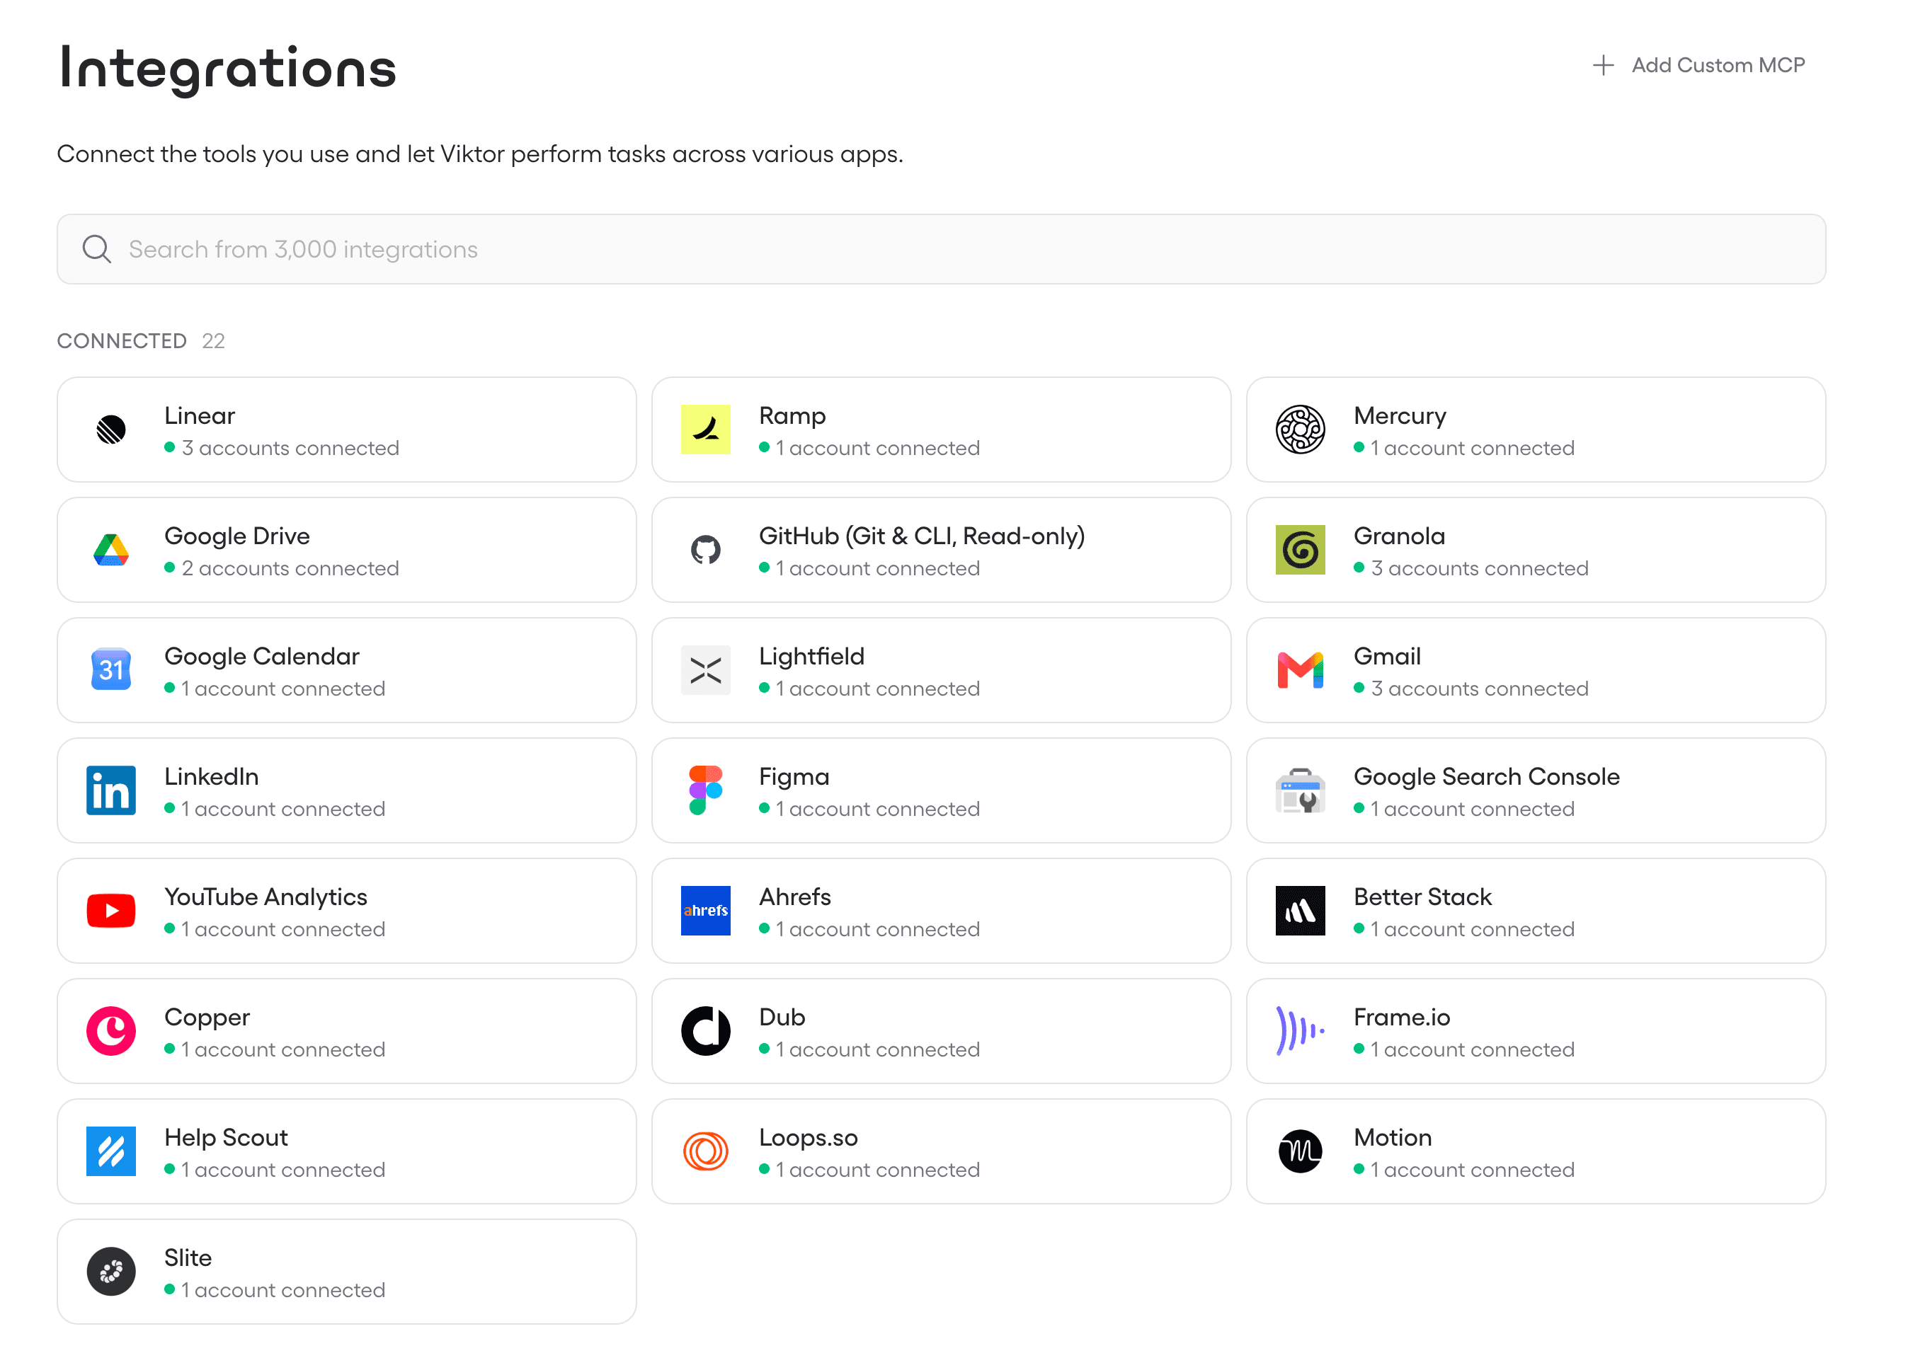Open Add Custom MCP
1930x1353 pixels.
click(1698, 64)
